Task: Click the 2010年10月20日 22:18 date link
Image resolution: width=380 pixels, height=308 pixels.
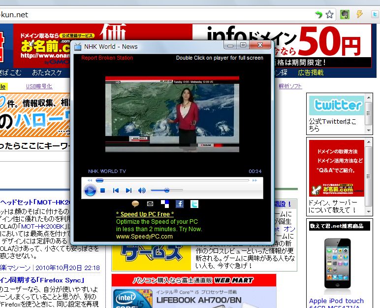Action: pyautogui.click(x=67, y=268)
